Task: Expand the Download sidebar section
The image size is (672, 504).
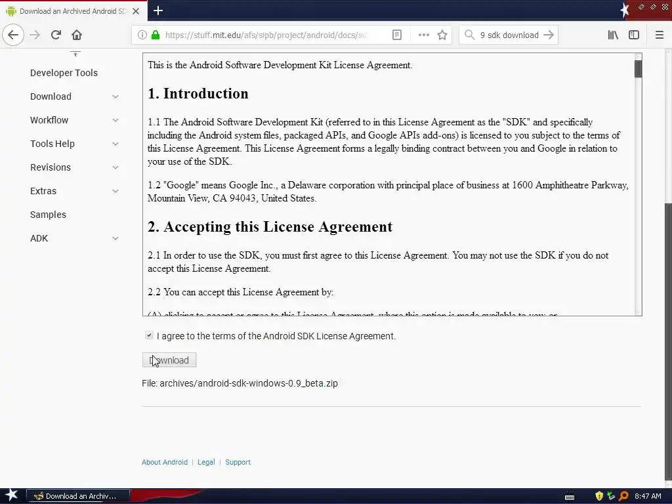Action: [x=115, y=96]
